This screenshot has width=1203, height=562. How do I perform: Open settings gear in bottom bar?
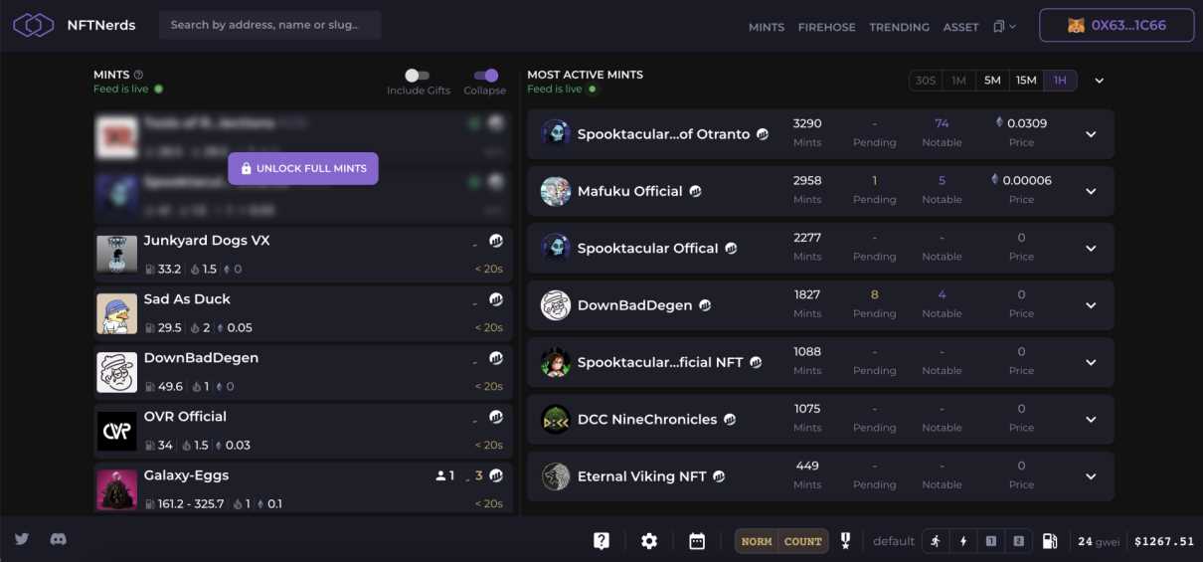pyautogui.click(x=649, y=541)
